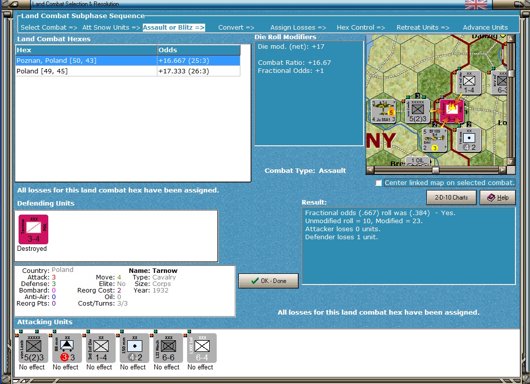530x384 pixels.
Task: Click Combat Ratio: +16.67 line
Action: pos(294,62)
